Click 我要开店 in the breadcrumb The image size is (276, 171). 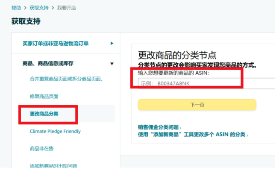coord(67,8)
